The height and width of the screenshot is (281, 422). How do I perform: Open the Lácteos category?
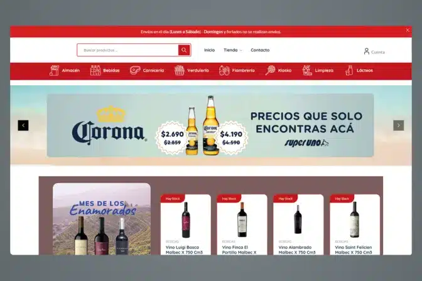365,70
